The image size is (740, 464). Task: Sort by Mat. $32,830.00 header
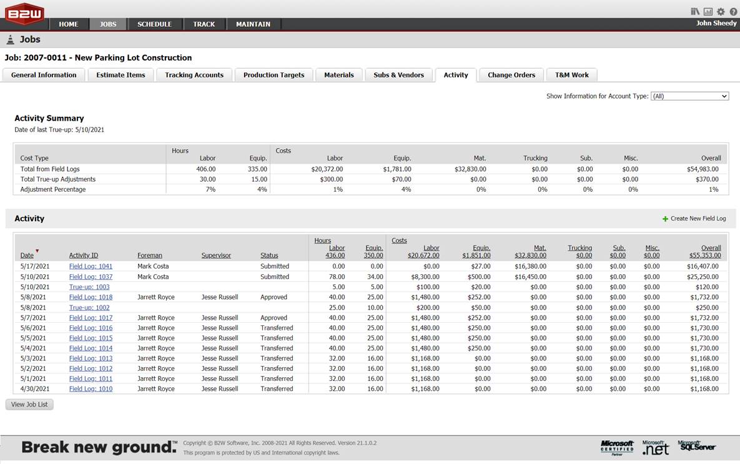point(530,252)
